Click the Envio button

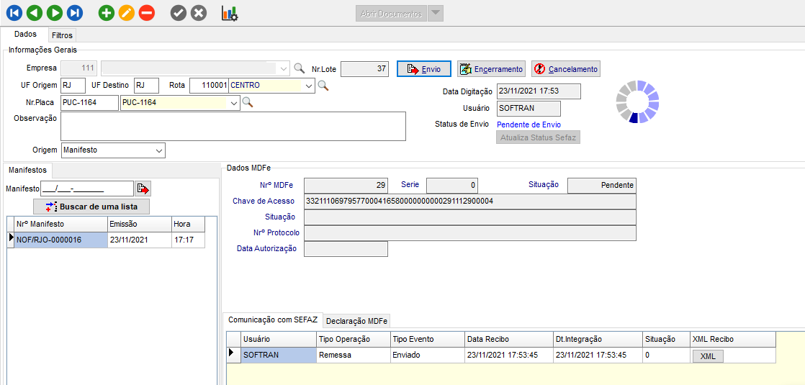424,69
